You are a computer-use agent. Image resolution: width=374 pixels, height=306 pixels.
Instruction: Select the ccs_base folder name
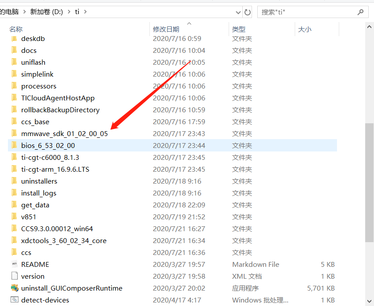coord(35,122)
